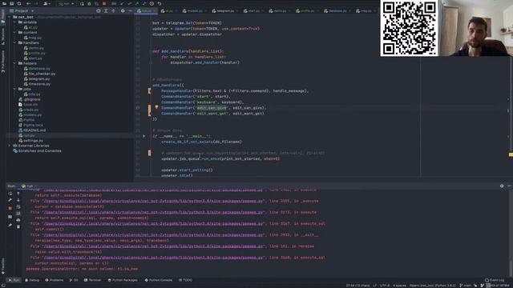Switch to at.py editor tab

coord(168,10)
